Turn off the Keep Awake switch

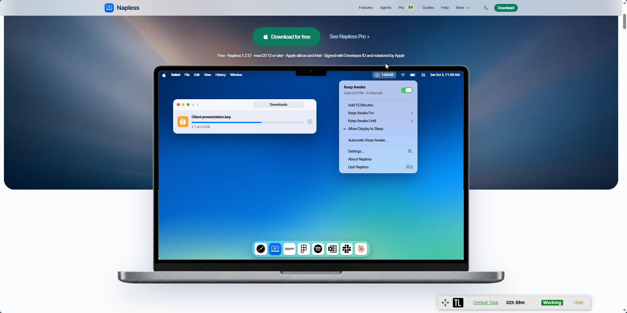coord(407,90)
